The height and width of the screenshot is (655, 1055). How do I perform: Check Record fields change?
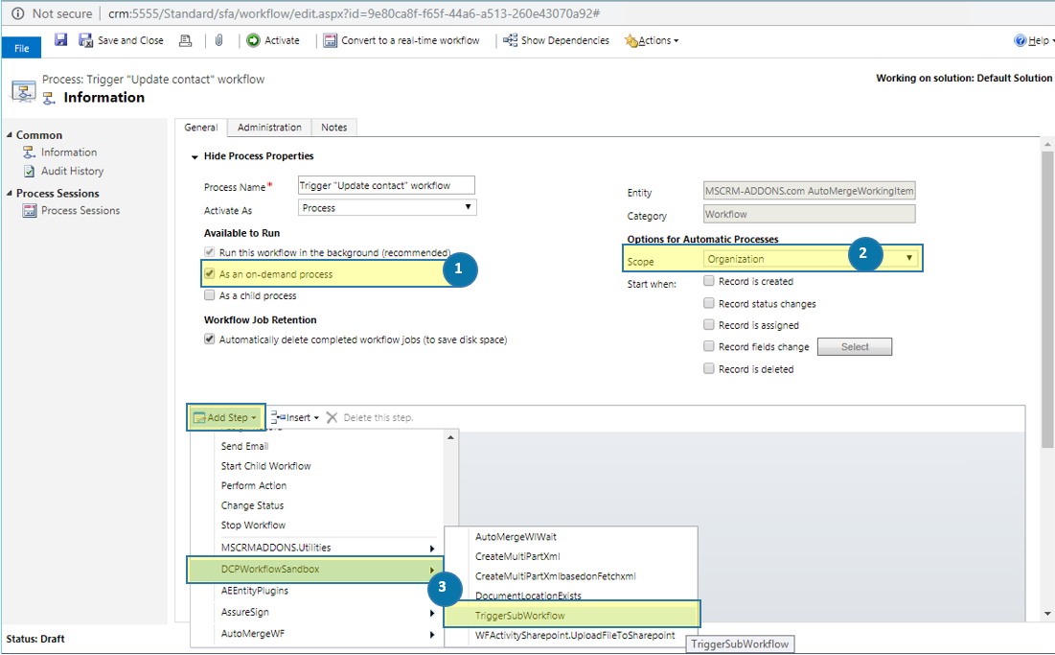pyautogui.click(x=708, y=346)
